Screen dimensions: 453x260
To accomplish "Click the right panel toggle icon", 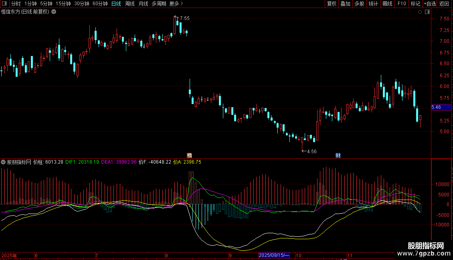I will tap(427, 12).
